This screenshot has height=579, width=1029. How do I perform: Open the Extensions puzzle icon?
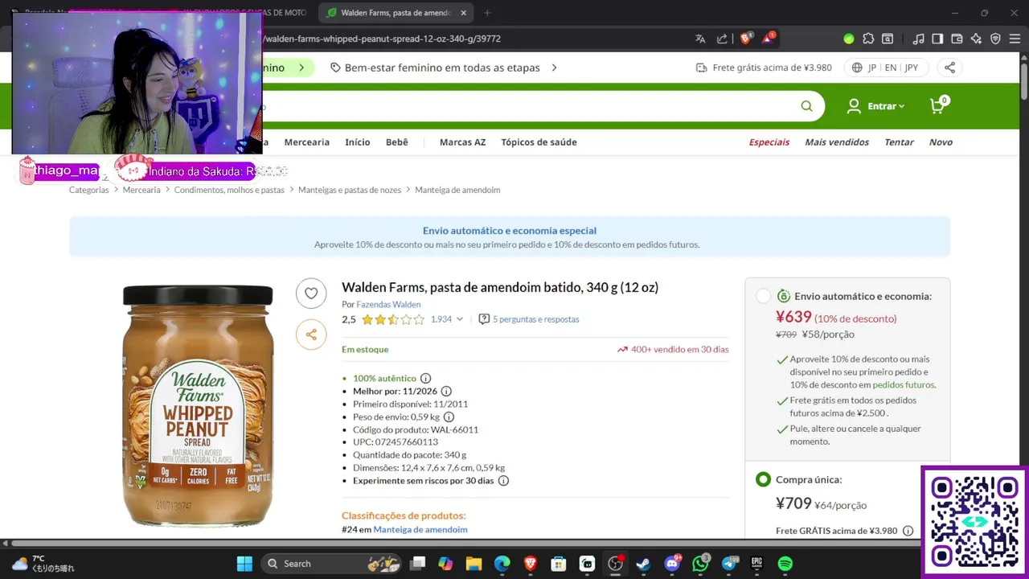(868, 39)
